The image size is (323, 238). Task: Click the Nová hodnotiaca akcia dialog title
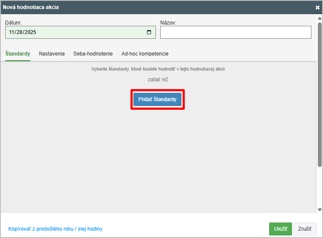pos(31,7)
